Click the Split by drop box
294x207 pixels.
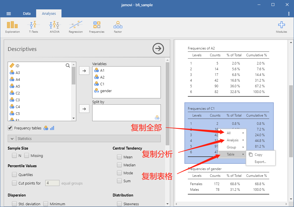coord(126,113)
